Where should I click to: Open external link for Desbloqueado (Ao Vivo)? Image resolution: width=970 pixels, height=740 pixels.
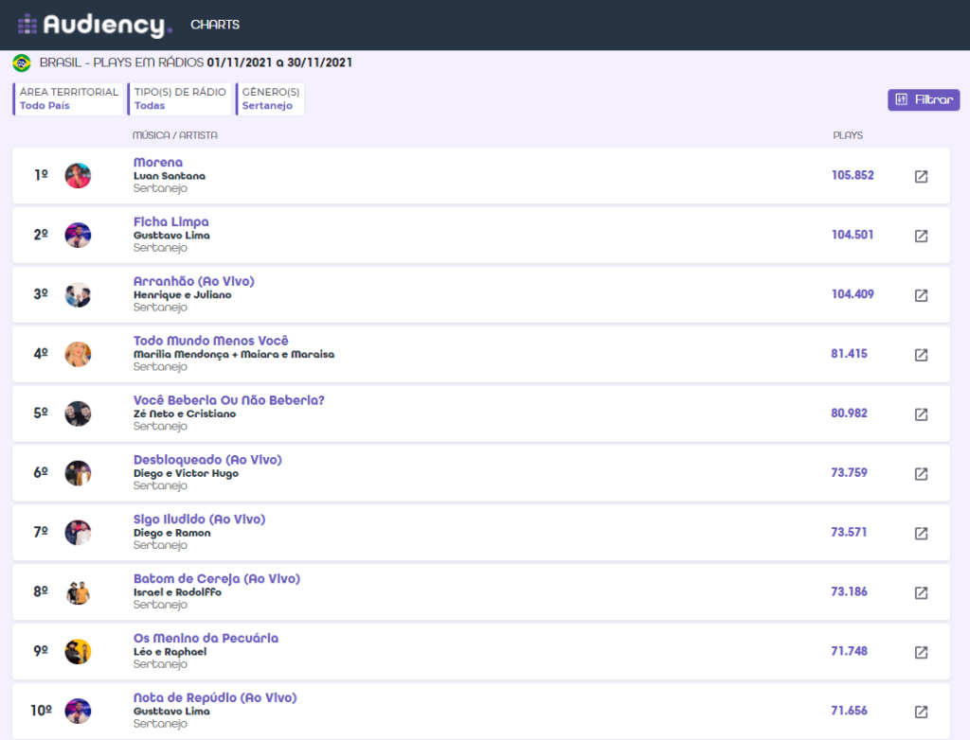(921, 473)
